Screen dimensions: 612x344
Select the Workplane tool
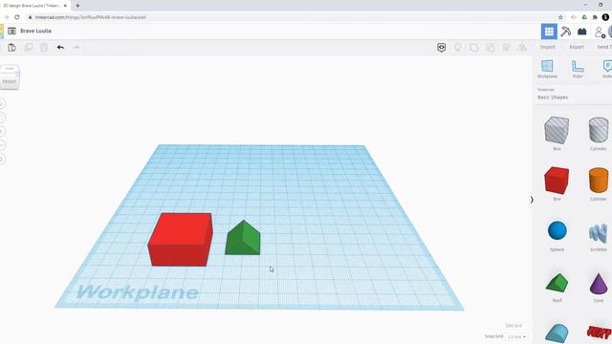(x=547, y=69)
